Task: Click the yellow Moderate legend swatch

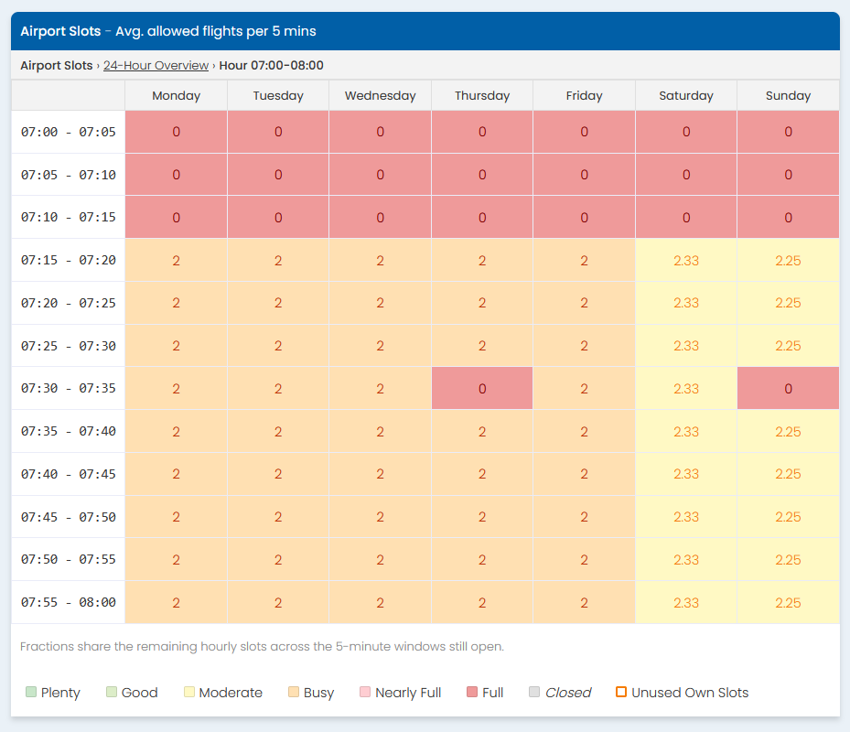Action: point(188,693)
